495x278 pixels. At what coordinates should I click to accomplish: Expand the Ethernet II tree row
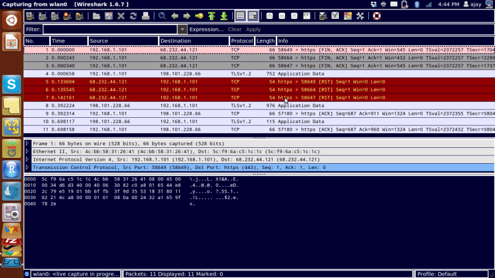coord(27,151)
